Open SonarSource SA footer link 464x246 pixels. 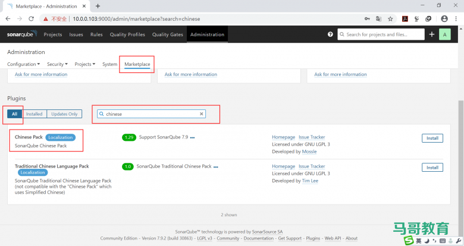click(x=267, y=232)
